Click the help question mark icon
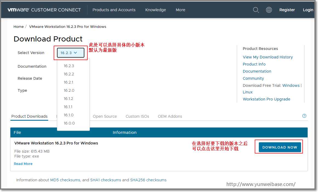The image size is (318, 192). 304,116
